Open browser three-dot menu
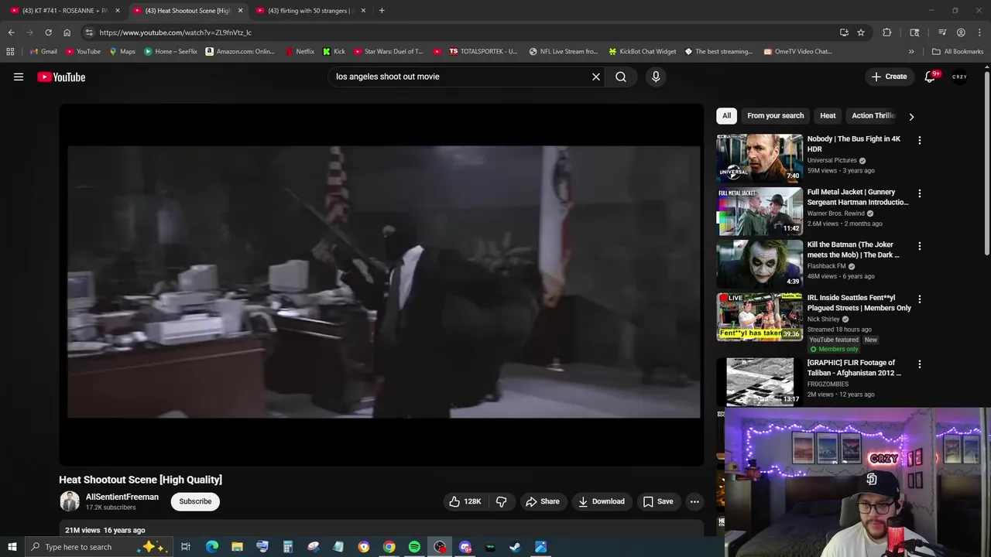The height and width of the screenshot is (557, 991). click(979, 32)
